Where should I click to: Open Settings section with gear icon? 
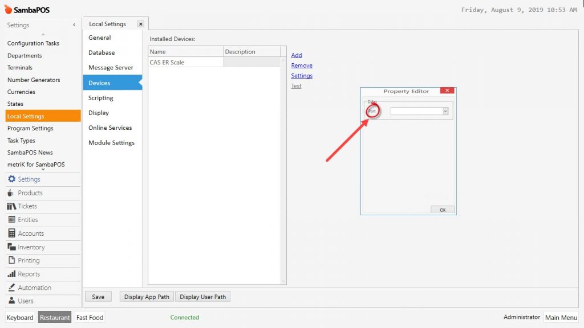coord(11,179)
